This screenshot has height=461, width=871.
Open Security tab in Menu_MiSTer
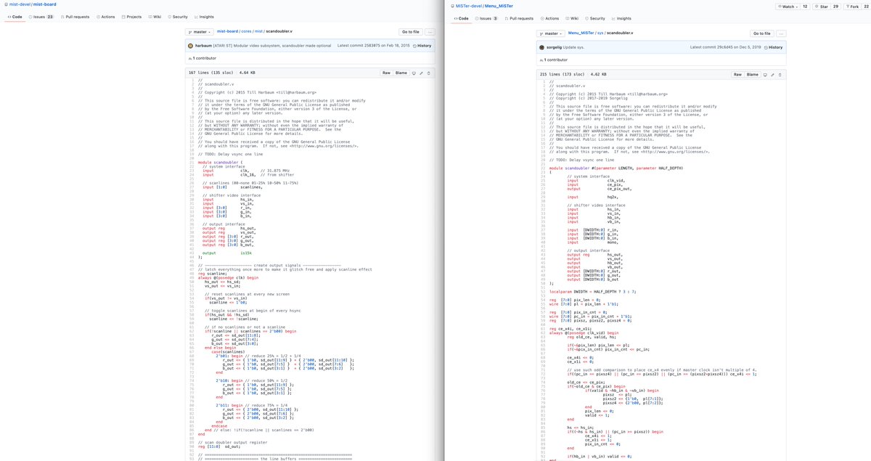(595, 18)
